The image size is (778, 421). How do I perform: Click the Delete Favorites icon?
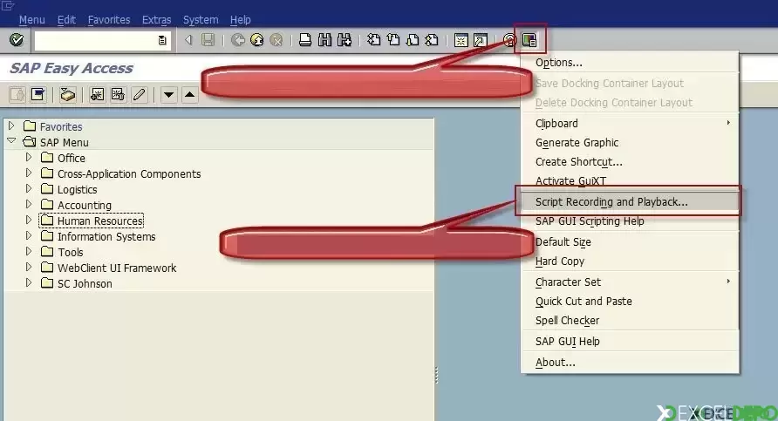coord(118,94)
